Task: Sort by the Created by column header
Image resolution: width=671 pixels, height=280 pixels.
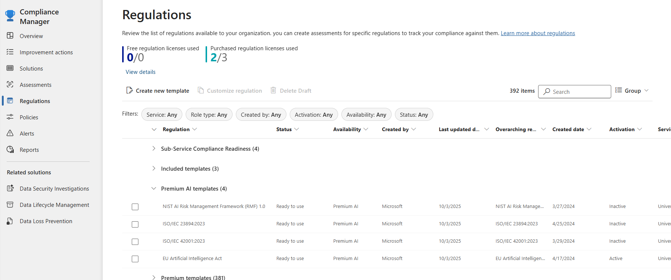Action: pos(399,129)
